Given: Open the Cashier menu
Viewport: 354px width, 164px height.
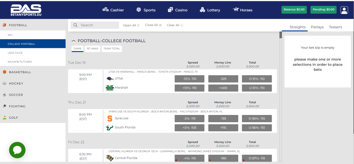Looking at the screenshot, I should coord(113,10).
